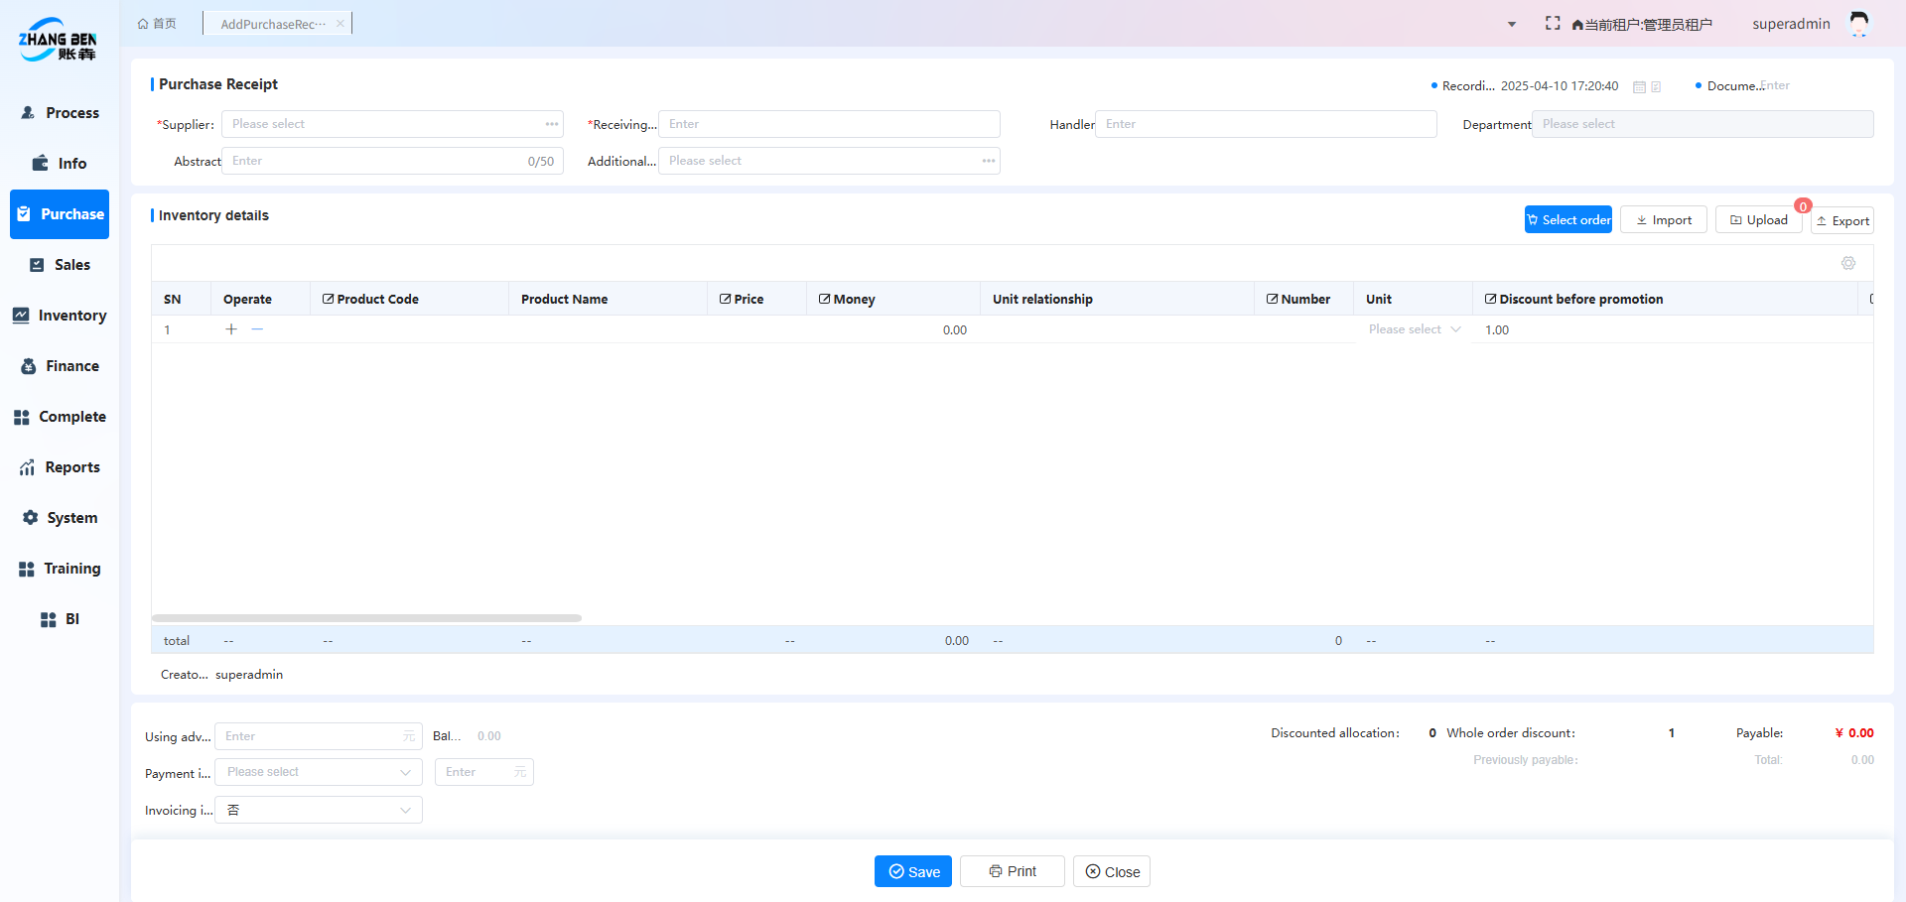Open Additional field ellipsis picker

[x=988, y=161]
